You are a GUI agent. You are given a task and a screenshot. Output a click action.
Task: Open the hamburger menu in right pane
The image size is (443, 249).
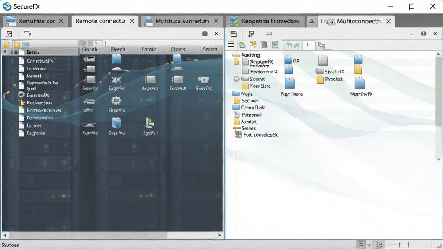point(231,45)
